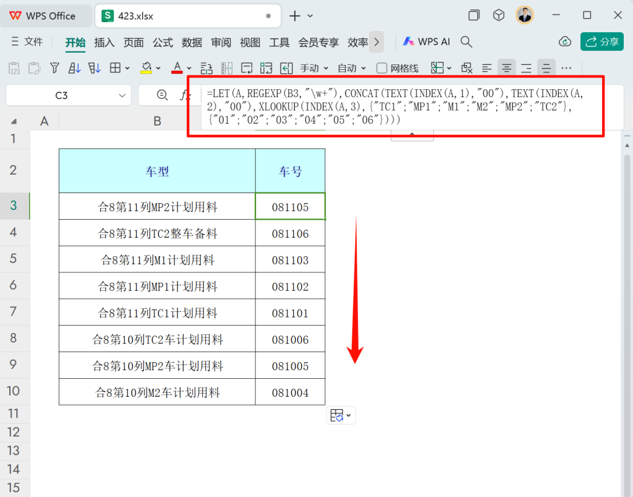
Task: Open the 手动 dropdown
Action: tap(314, 68)
